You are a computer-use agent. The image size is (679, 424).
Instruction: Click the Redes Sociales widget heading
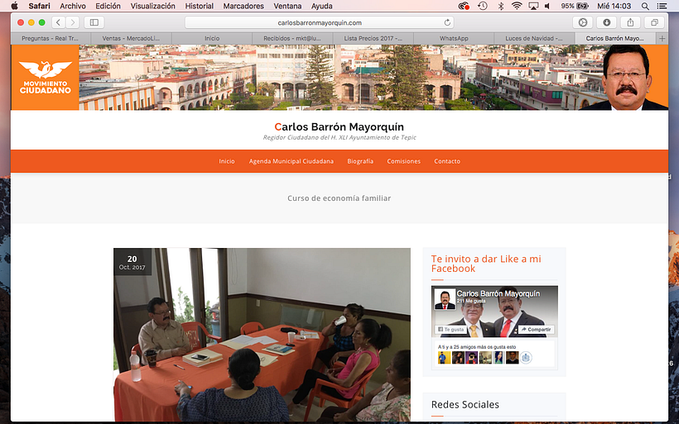pos(465,404)
